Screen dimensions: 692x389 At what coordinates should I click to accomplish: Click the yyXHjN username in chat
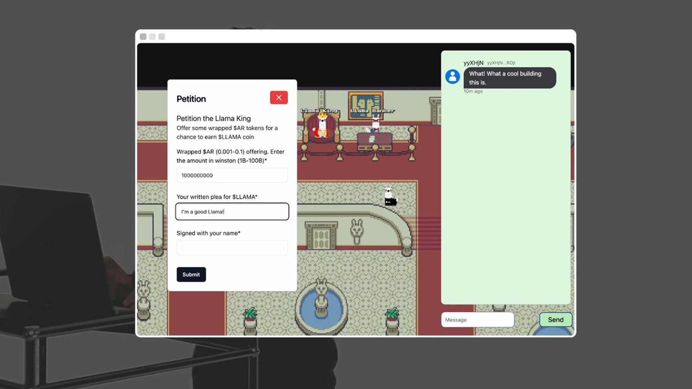(x=474, y=63)
